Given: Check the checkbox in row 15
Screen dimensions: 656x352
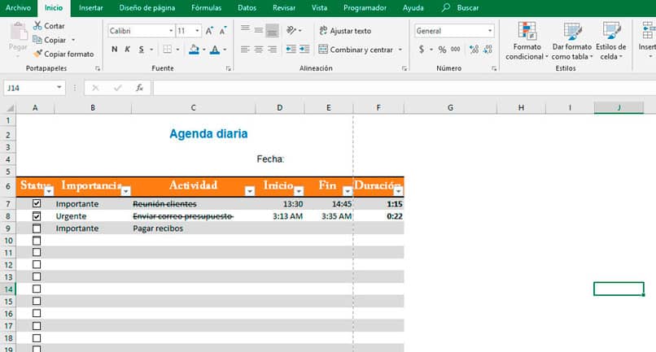Looking at the screenshot, I should [x=37, y=301].
